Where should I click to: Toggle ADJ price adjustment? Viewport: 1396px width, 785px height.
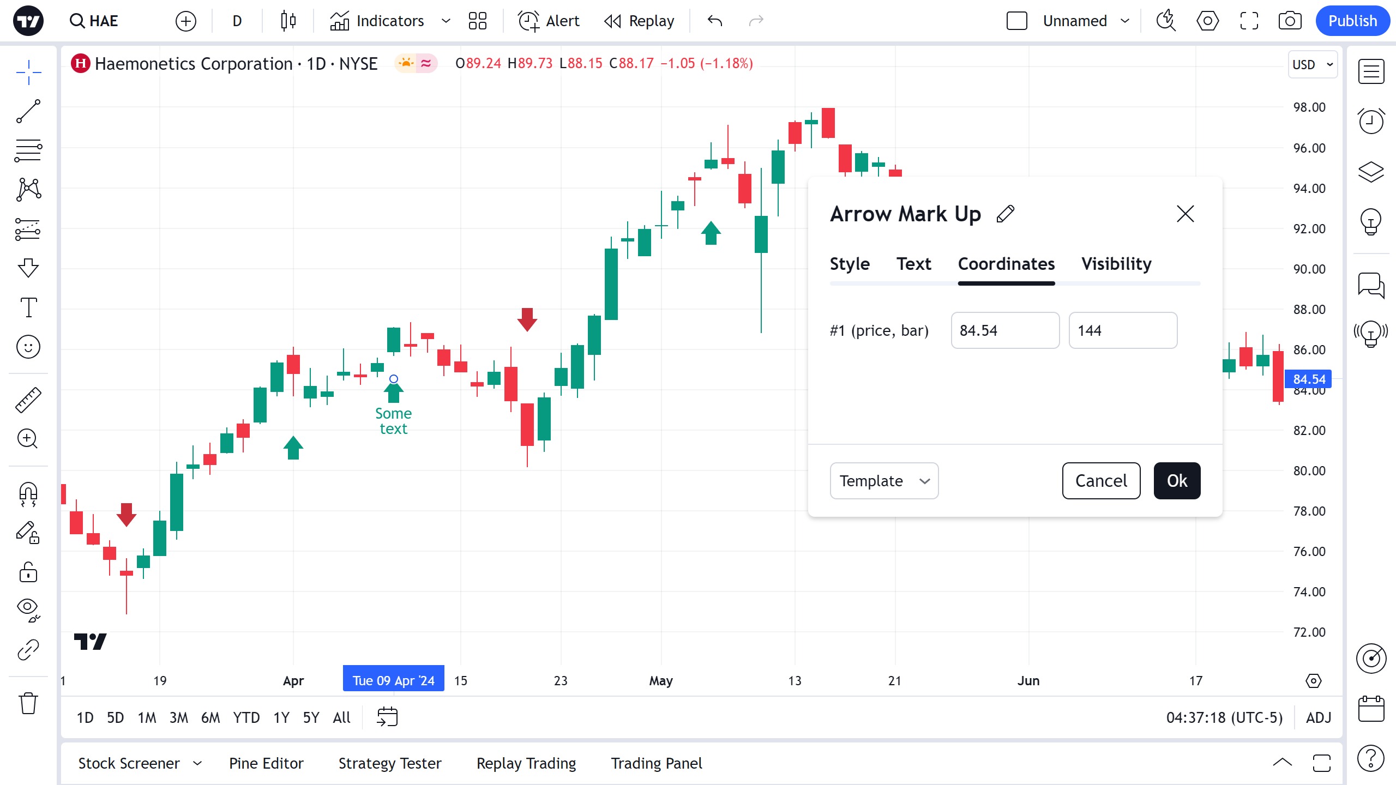pyautogui.click(x=1318, y=717)
